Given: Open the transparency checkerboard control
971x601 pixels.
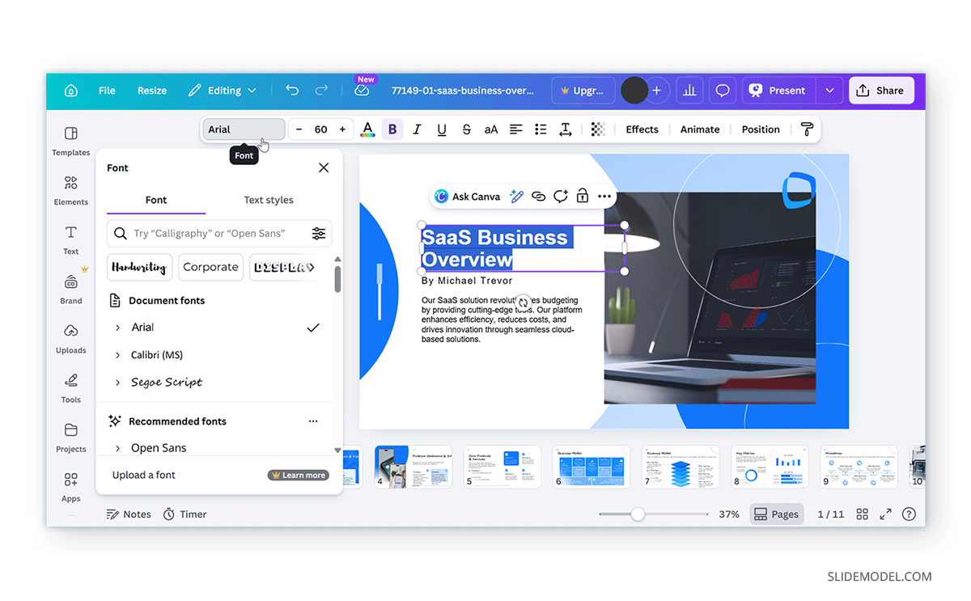Looking at the screenshot, I should [x=598, y=129].
